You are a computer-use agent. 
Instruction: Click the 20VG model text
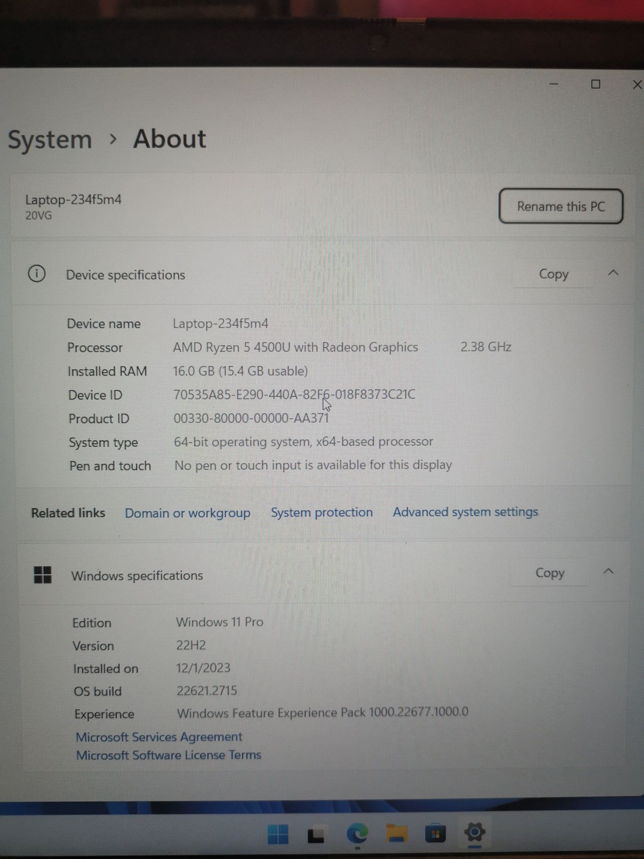coord(39,216)
